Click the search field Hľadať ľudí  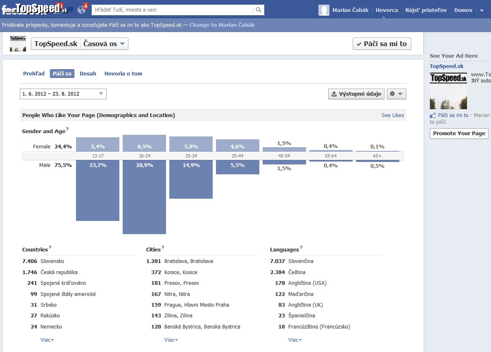(172, 10)
